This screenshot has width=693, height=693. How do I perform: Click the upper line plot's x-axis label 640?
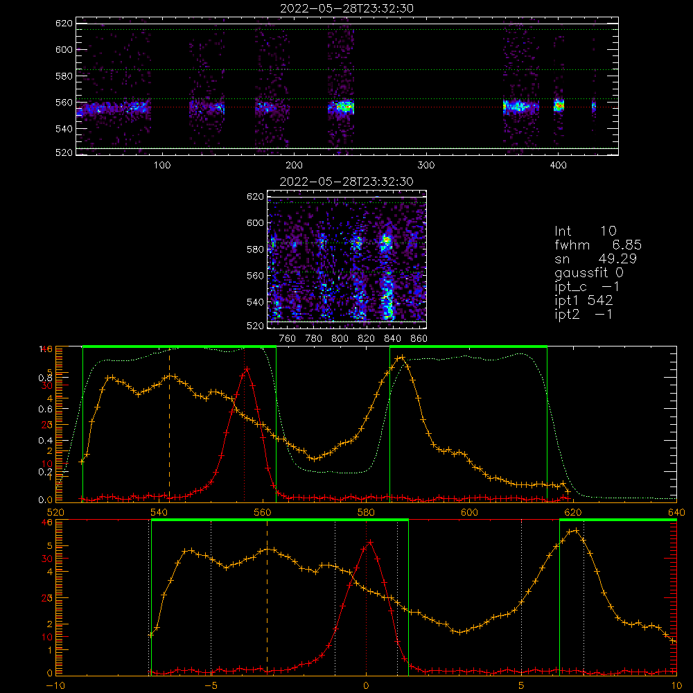coord(676,512)
